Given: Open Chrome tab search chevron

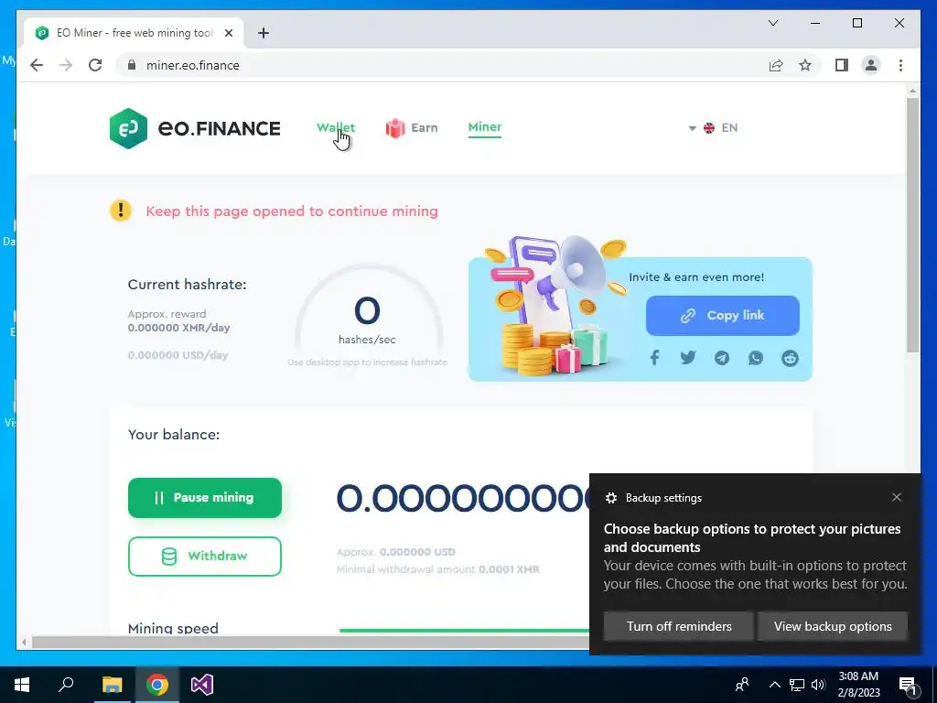Looking at the screenshot, I should coord(772,23).
